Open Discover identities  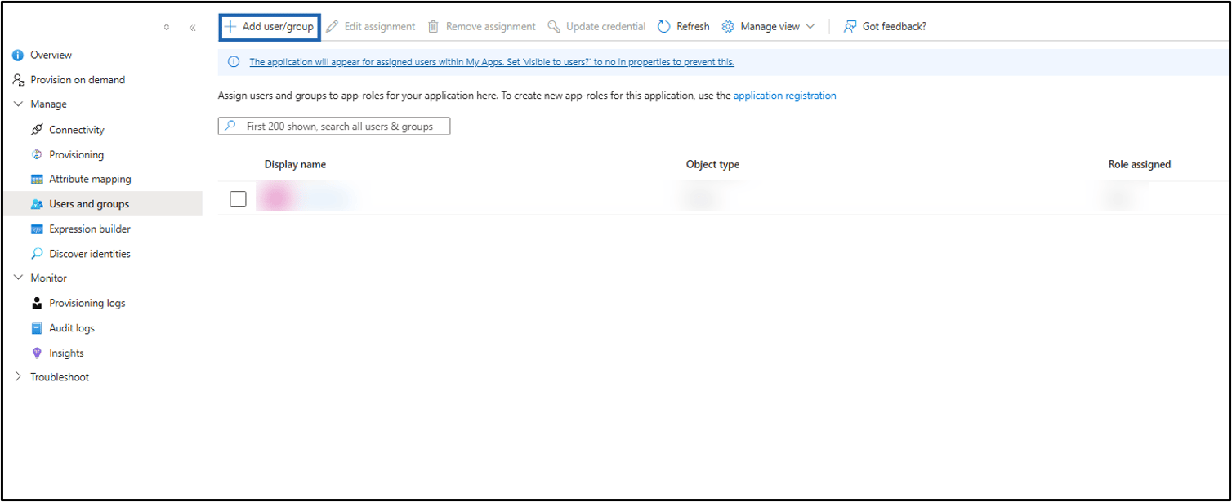pyautogui.click(x=90, y=254)
